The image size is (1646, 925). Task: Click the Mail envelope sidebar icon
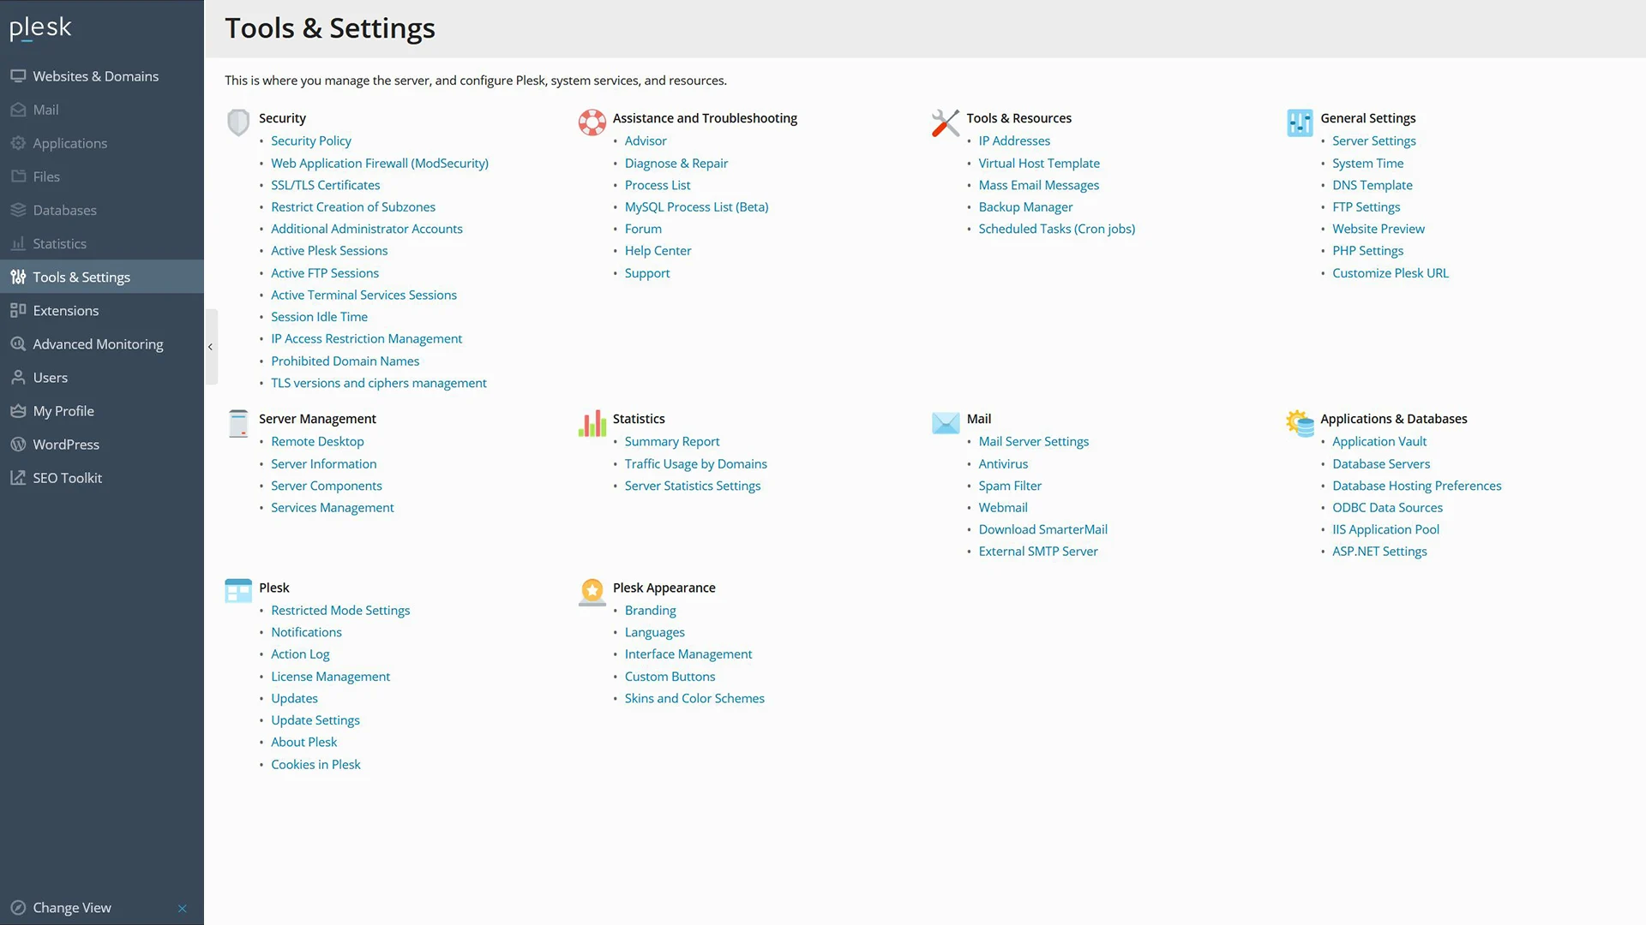click(x=18, y=110)
